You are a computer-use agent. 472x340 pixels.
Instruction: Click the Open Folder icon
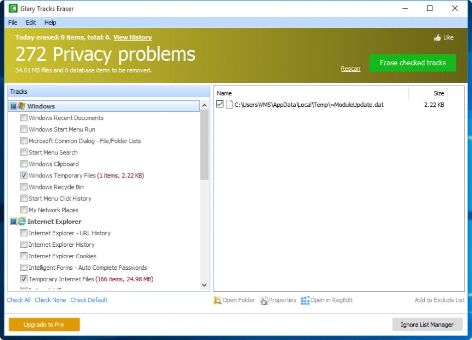pos(217,300)
